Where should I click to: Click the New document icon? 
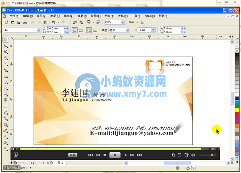point(6,22)
